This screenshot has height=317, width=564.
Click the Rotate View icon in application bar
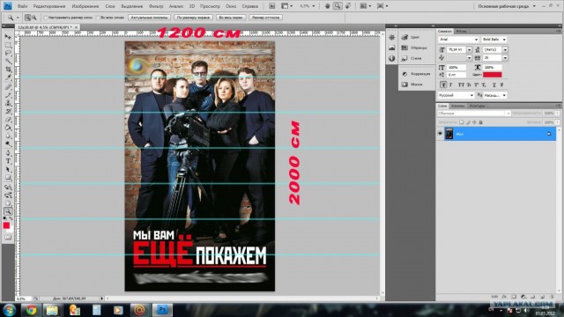[348, 6]
